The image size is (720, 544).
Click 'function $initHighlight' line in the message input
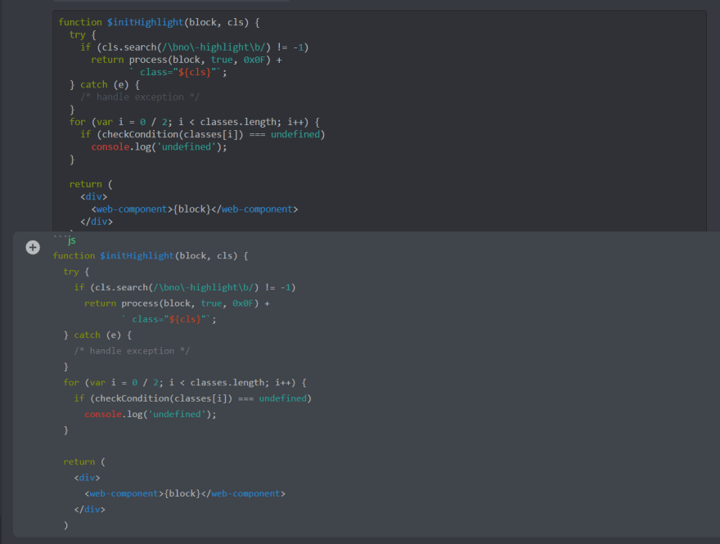[x=151, y=256]
